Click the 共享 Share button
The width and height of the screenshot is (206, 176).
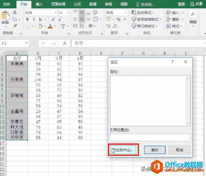point(196,4)
